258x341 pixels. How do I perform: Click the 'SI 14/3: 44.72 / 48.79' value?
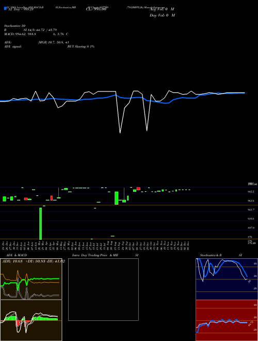(40, 30)
